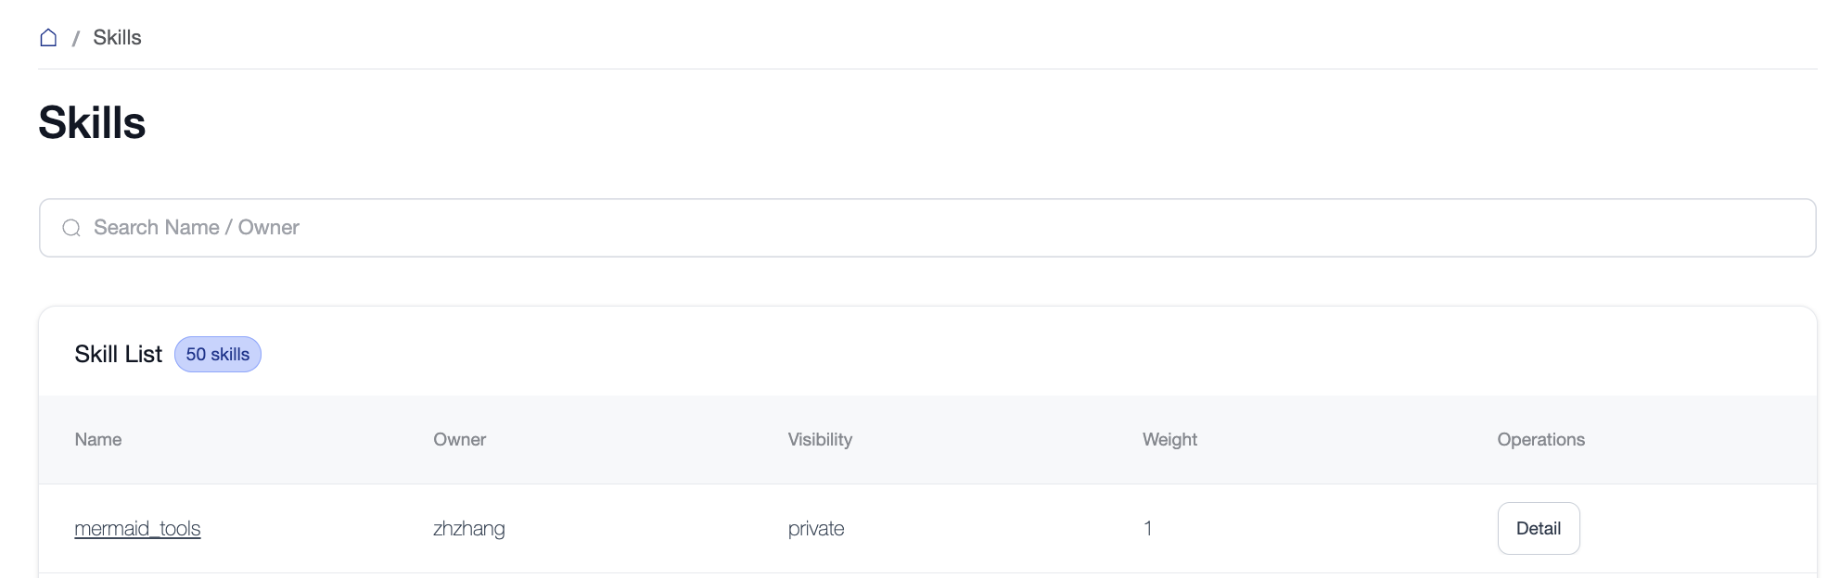
Task: Click the blank area right of Search placeholder
Action: 1020,228
